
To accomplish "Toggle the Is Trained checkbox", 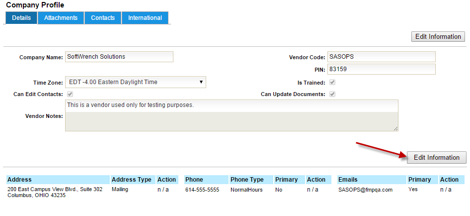I will 332,82.
